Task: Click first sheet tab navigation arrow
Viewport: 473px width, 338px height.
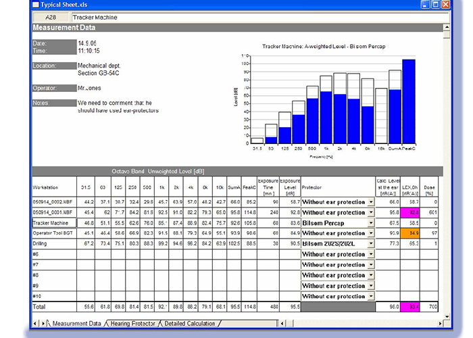Action: click(35, 324)
